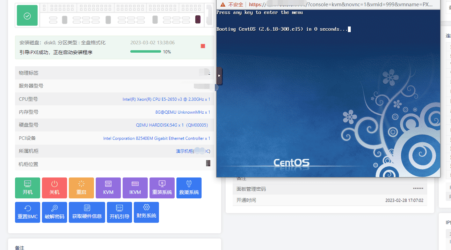Click the key icon on 破解密码
Image resolution: width=451 pixels, height=250 pixels.
pyautogui.click(x=54, y=208)
